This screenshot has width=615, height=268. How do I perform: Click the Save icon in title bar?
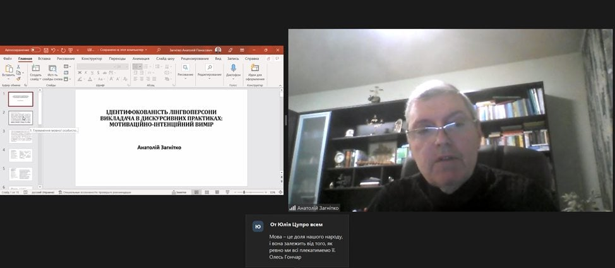[45, 50]
